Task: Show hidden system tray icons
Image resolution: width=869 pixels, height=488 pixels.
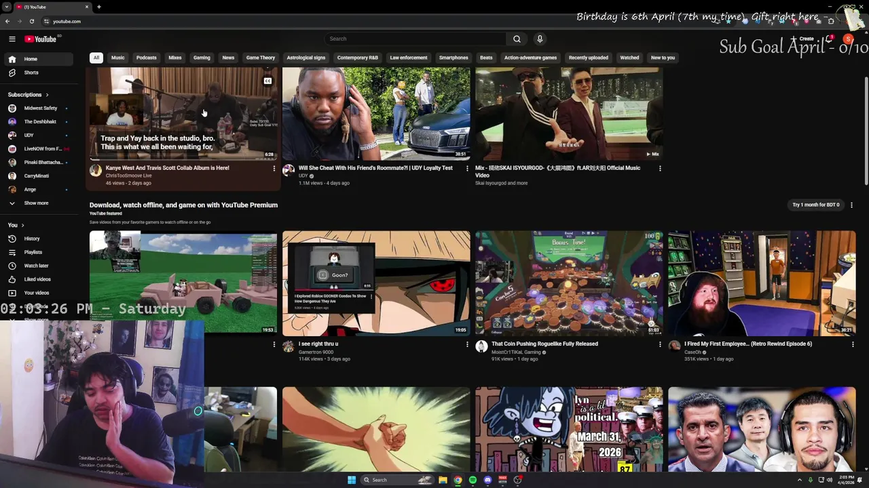Action: point(800,480)
